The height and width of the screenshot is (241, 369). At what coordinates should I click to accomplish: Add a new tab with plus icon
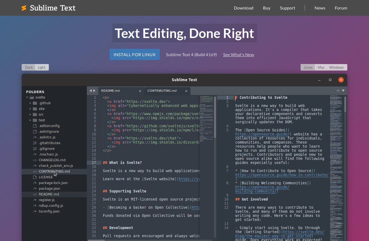pos(338,91)
